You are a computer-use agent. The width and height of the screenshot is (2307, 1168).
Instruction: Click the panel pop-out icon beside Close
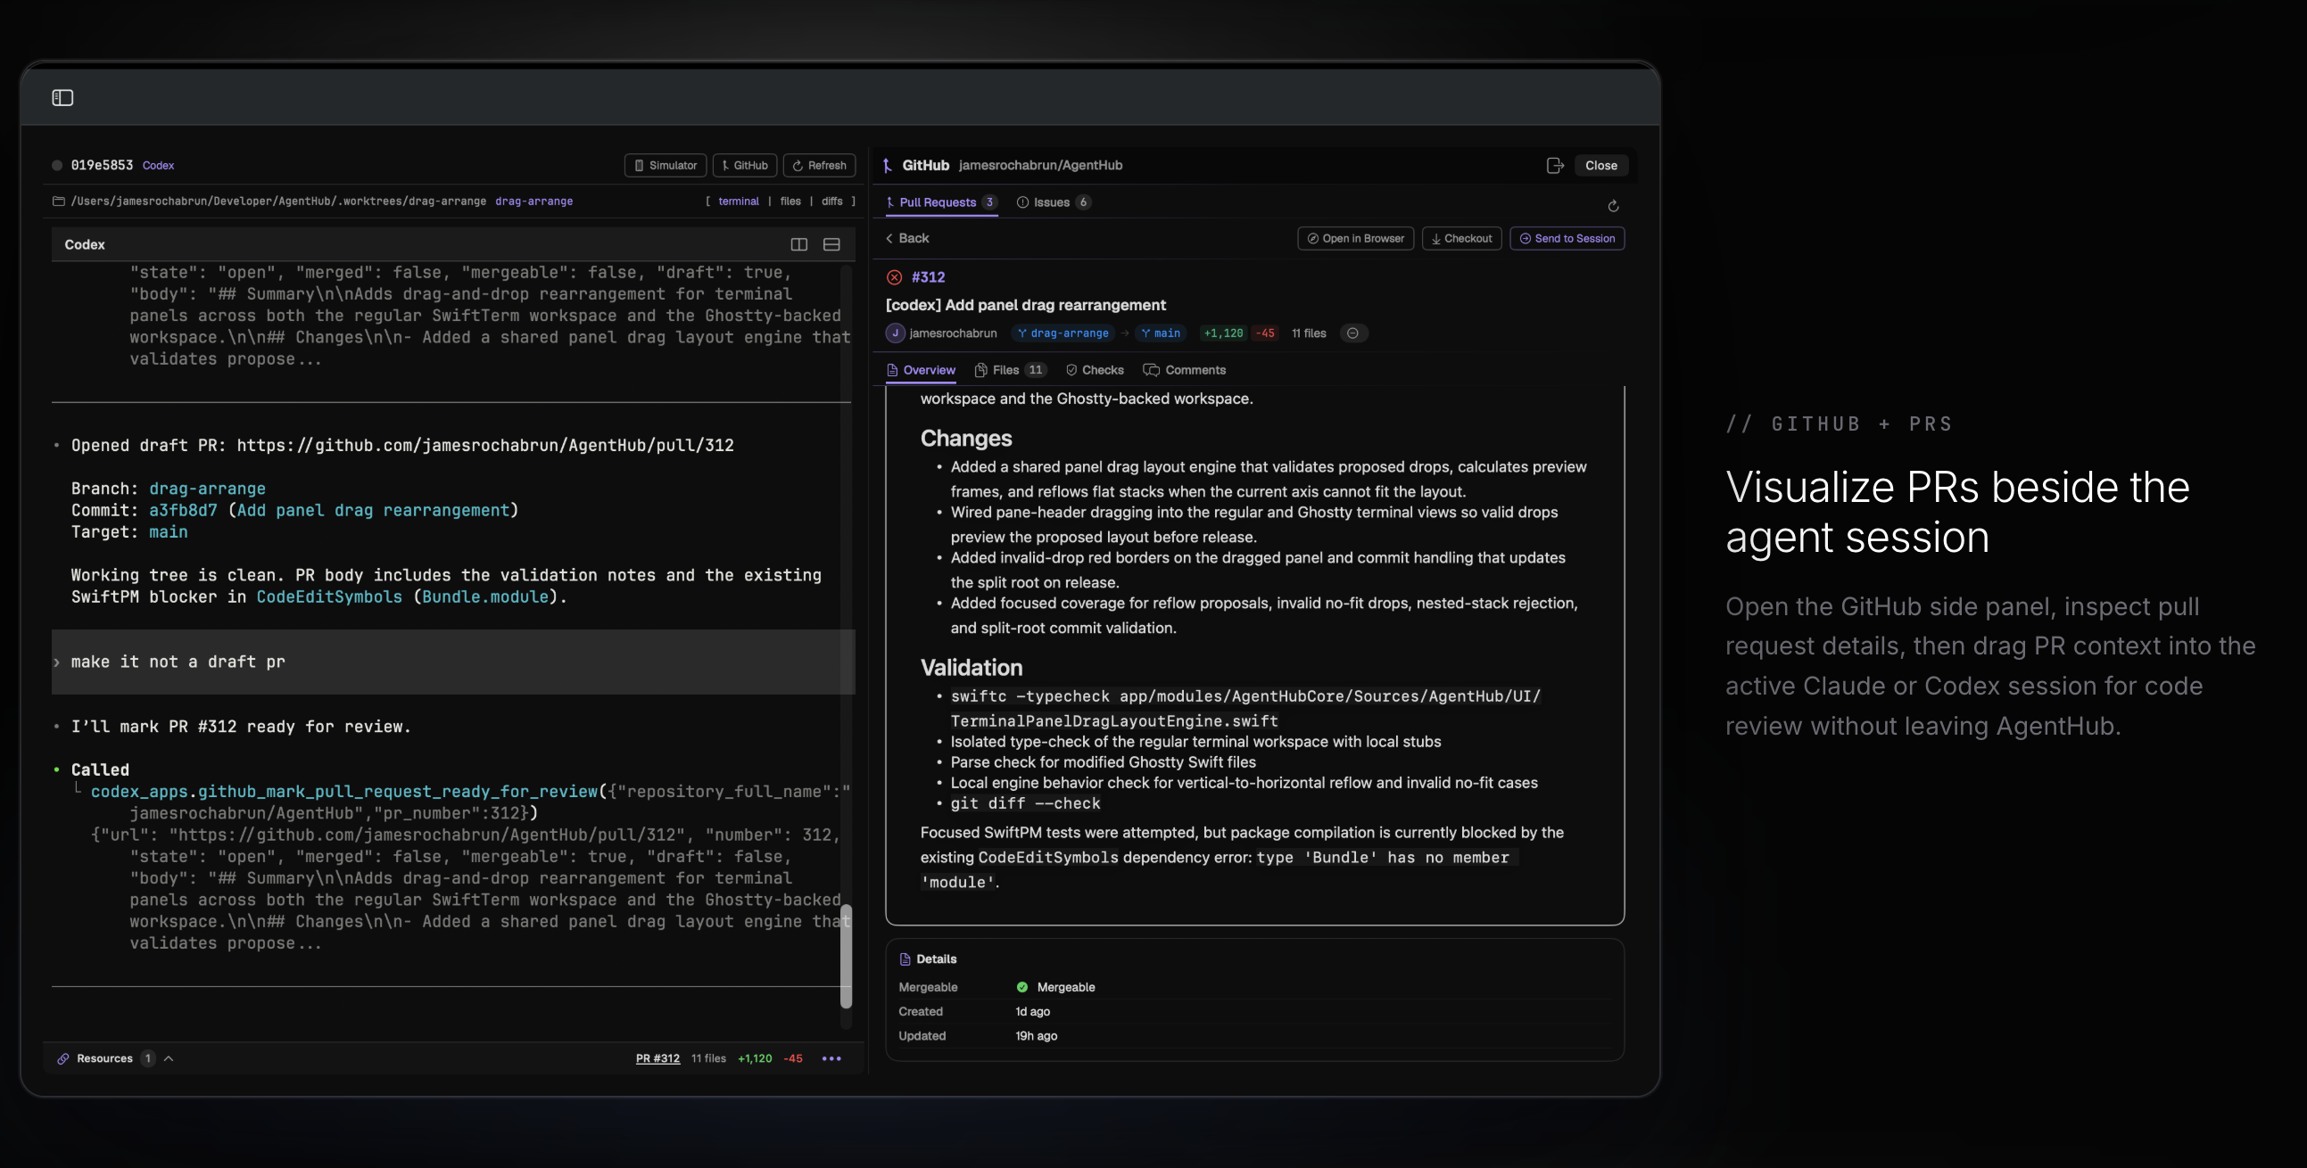(x=1555, y=166)
